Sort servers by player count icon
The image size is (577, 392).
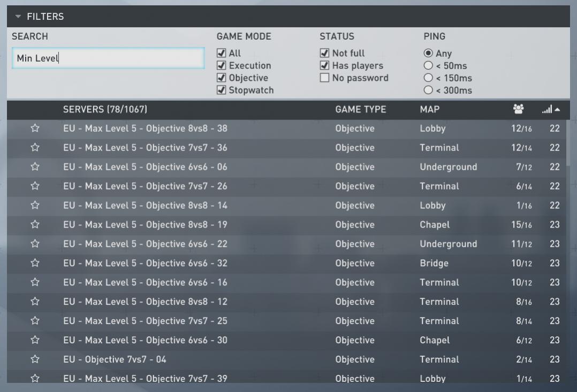pyautogui.click(x=518, y=109)
